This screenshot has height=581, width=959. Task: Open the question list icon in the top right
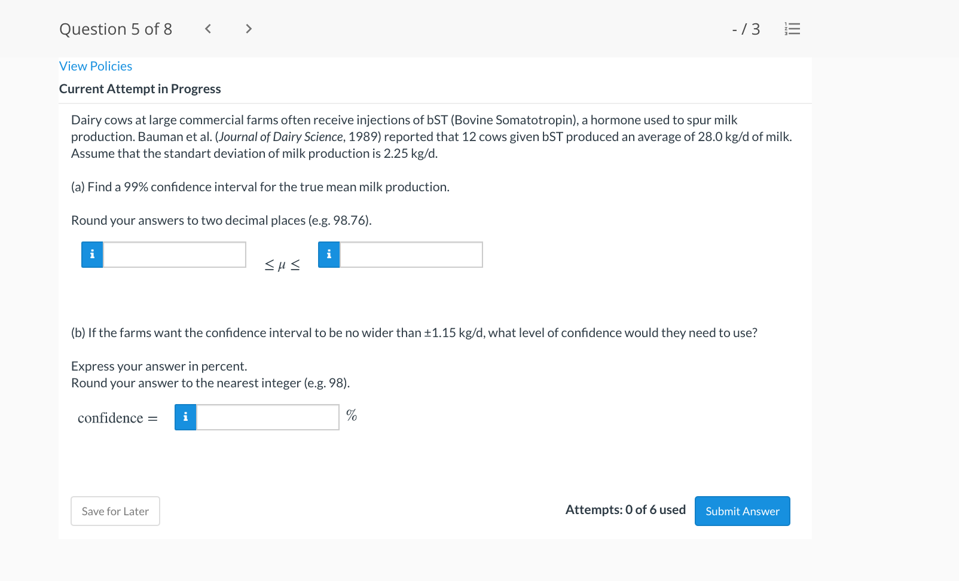[x=792, y=28]
